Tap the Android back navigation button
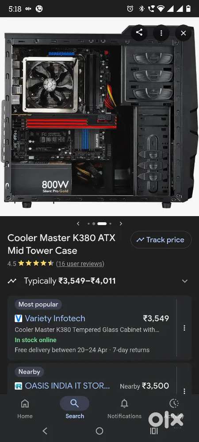The width and height of the screenshot is (199, 442). 45,431
